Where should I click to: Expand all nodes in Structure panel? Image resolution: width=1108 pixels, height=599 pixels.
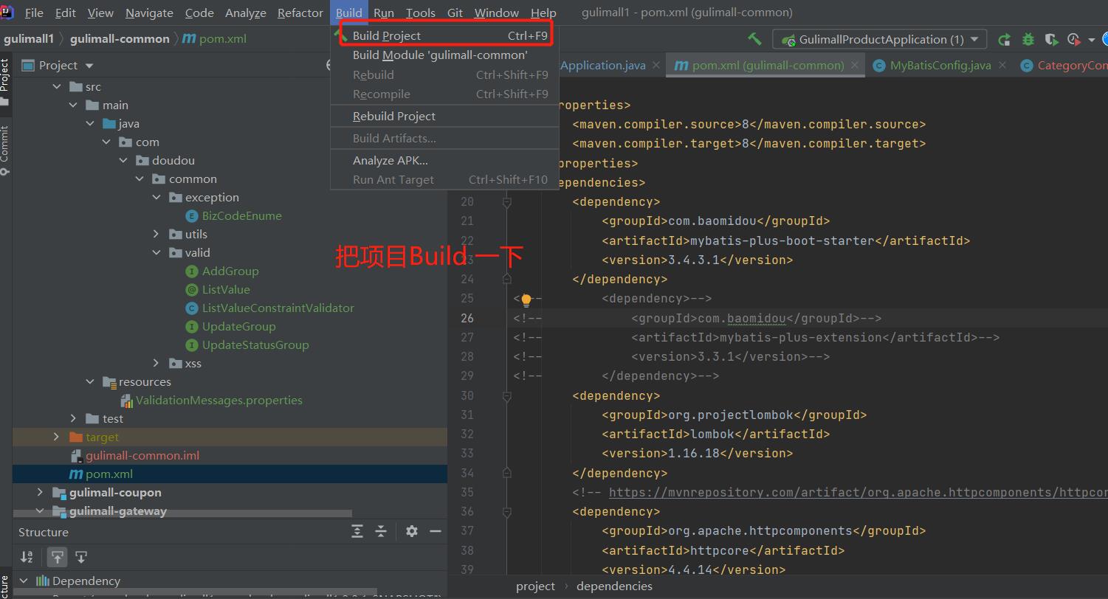[x=357, y=531]
